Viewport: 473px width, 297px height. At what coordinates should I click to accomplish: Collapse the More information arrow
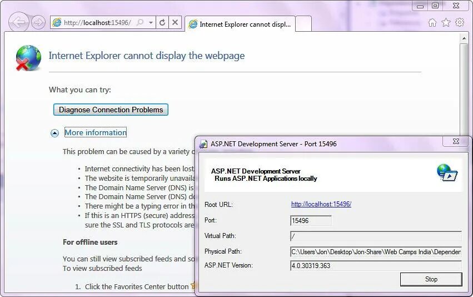pyautogui.click(x=54, y=133)
